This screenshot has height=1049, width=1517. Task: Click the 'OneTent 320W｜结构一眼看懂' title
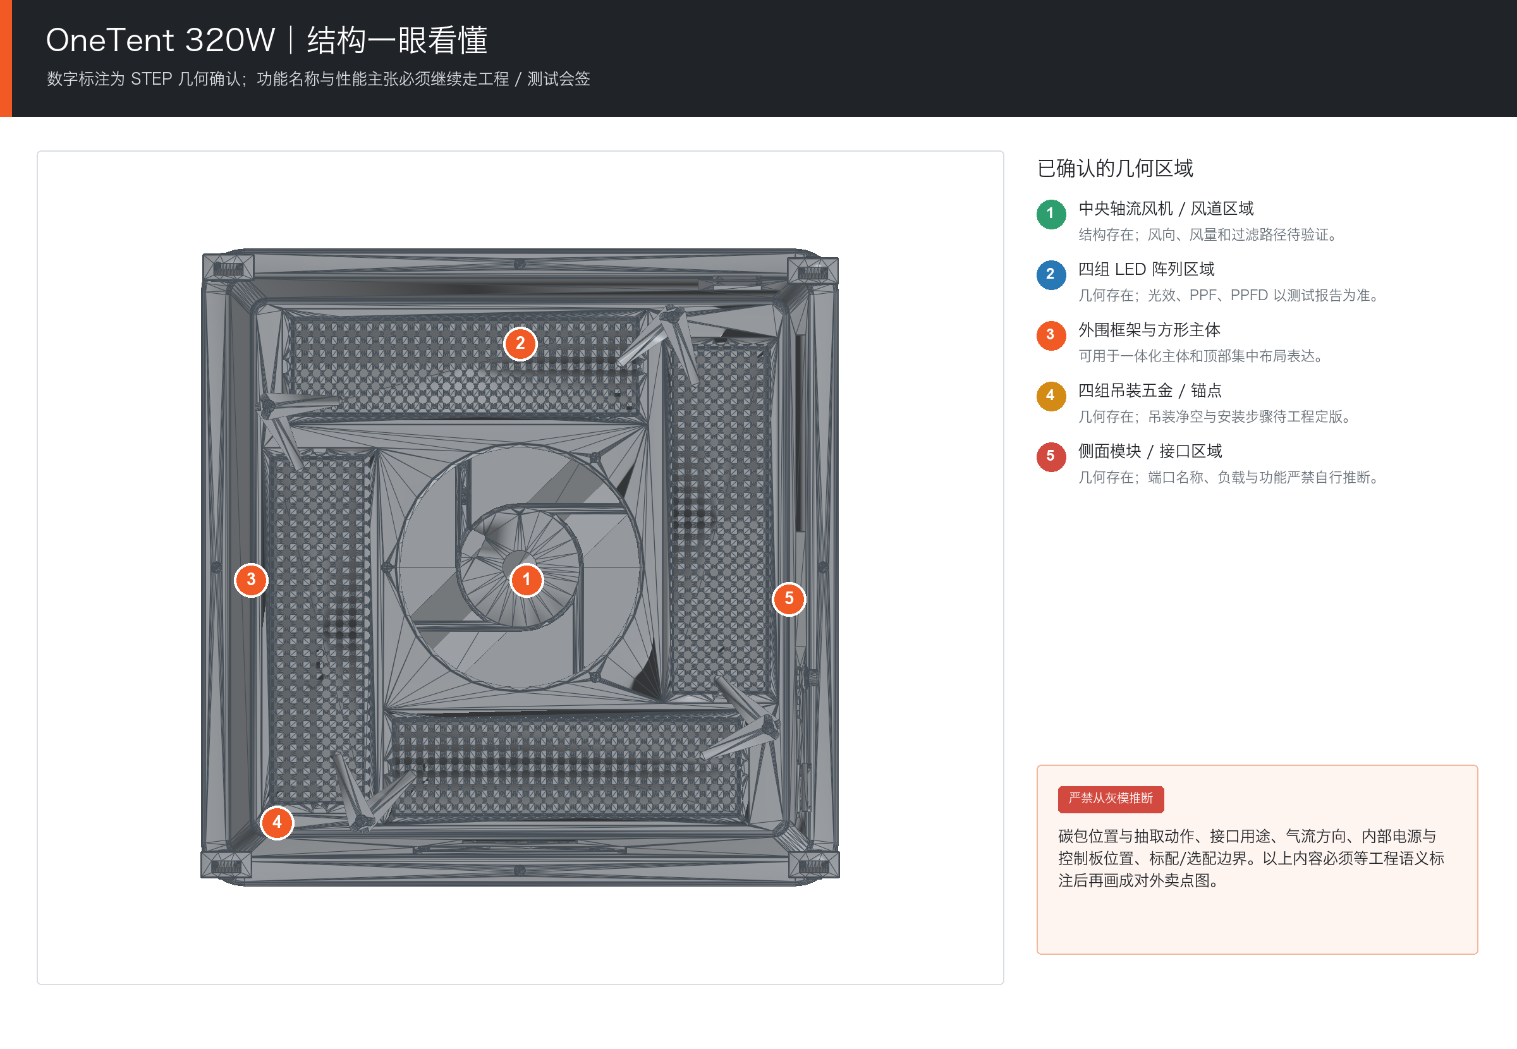(267, 40)
